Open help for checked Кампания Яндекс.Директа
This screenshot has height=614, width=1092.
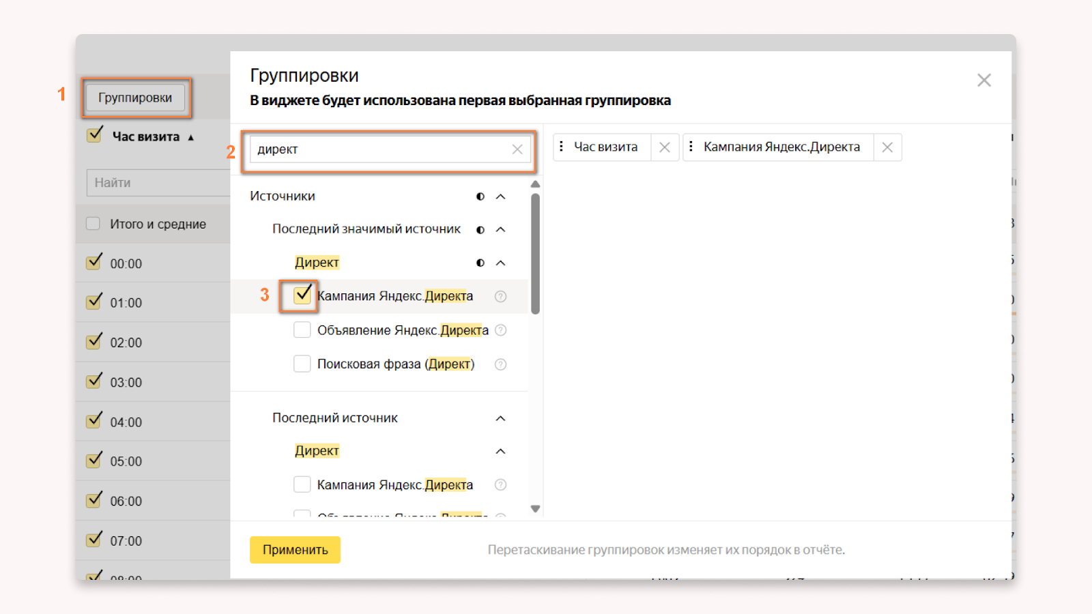click(500, 296)
